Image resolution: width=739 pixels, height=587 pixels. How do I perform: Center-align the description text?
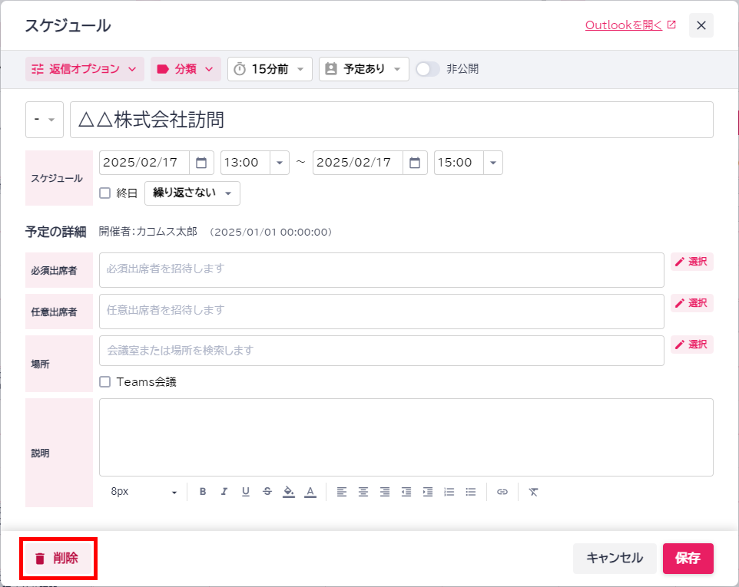click(363, 491)
